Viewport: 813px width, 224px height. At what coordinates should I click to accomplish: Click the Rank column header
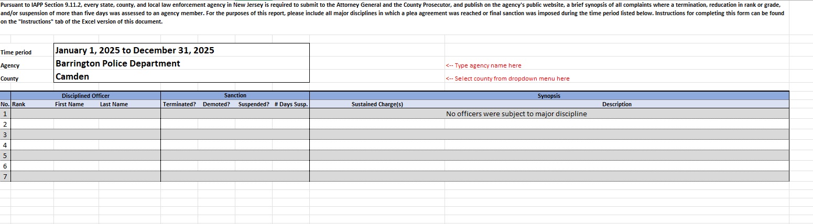pos(19,104)
